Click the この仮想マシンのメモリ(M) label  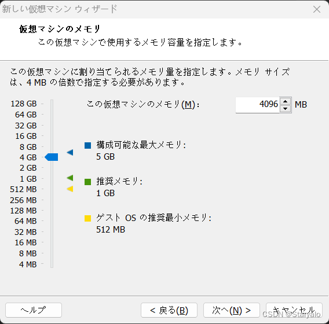coord(143,104)
